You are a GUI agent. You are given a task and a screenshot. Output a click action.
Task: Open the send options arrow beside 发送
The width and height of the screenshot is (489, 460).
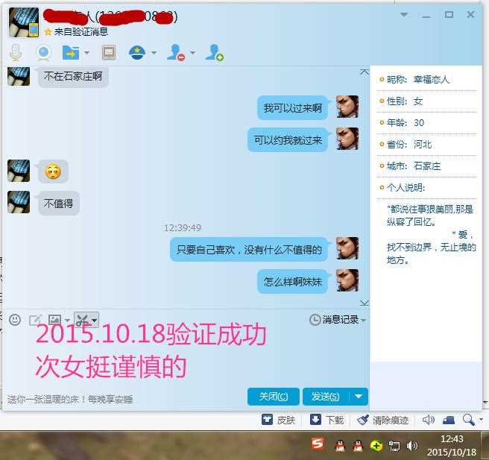[359, 397]
